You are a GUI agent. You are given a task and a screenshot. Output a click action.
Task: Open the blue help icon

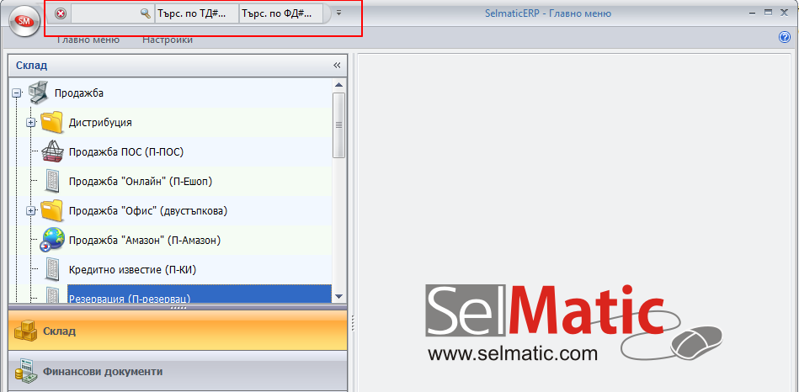(x=784, y=37)
